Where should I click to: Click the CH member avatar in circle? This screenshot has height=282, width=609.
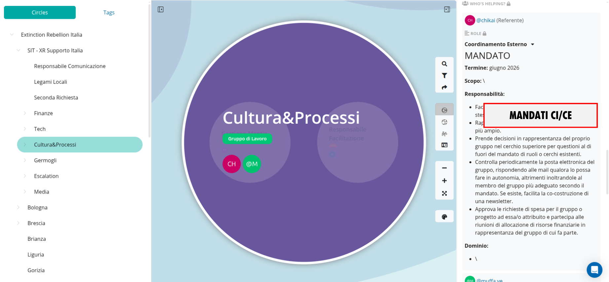click(x=231, y=164)
